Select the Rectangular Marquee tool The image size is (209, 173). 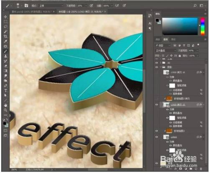5,21
